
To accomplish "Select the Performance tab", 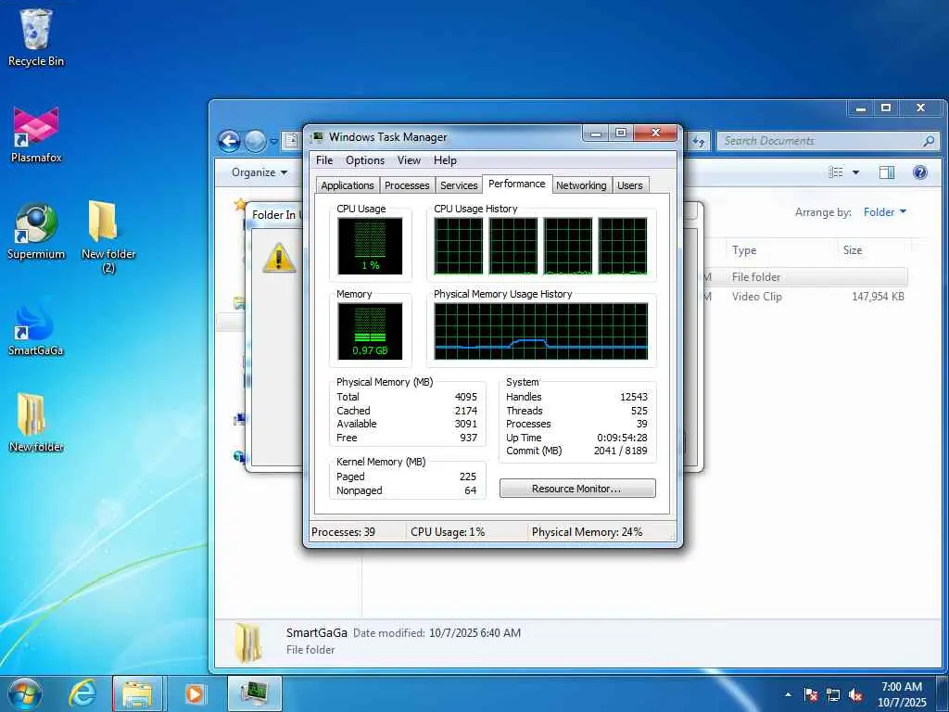I will pyautogui.click(x=517, y=184).
